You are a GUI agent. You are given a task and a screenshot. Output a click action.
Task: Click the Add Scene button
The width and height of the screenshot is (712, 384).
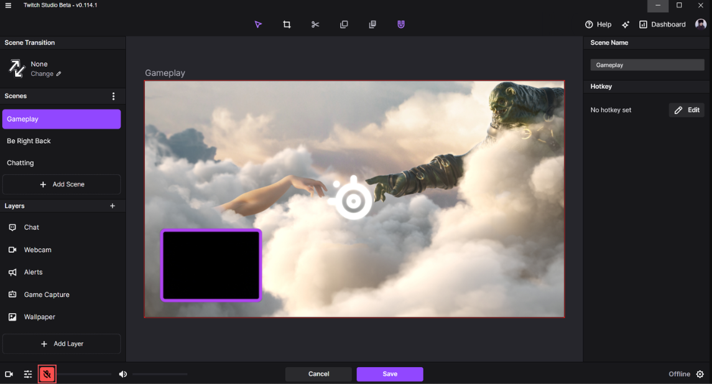point(62,184)
